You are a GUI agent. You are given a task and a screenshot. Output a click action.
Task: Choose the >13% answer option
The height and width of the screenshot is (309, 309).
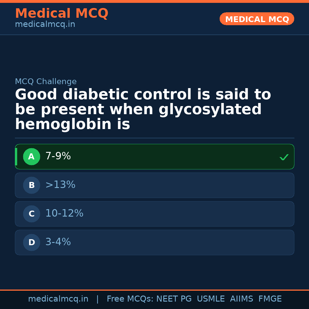tap(60, 185)
